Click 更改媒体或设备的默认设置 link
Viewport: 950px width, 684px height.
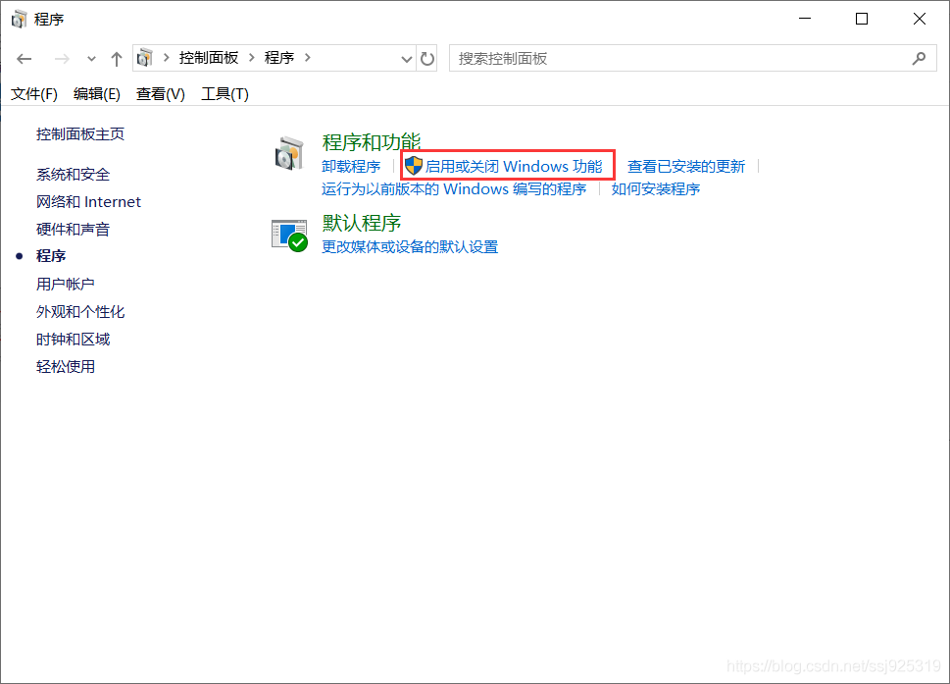pyautogui.click(x=410, y=246)
